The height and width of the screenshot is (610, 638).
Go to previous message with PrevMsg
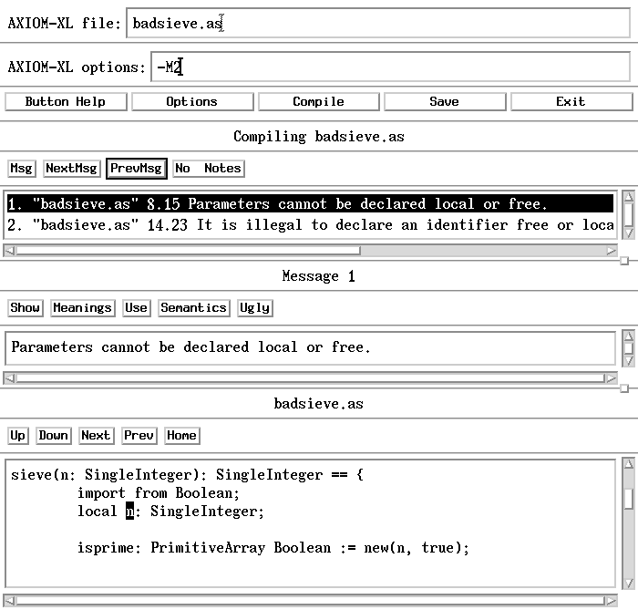click(137, 168)
